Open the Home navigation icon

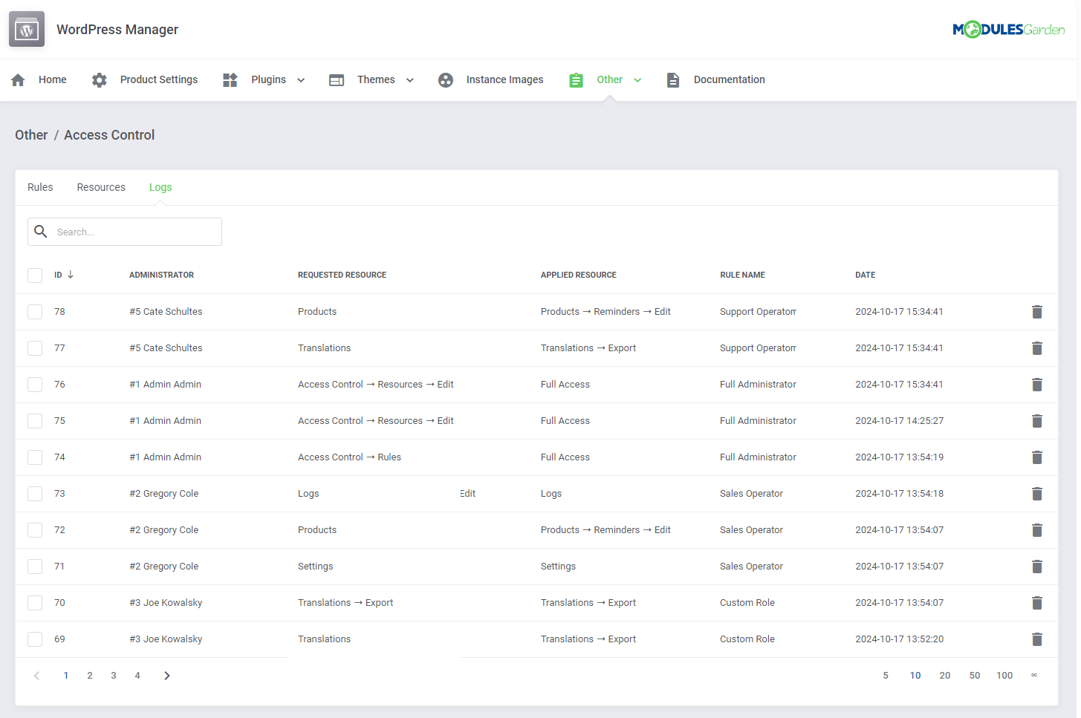pos(17,79)
